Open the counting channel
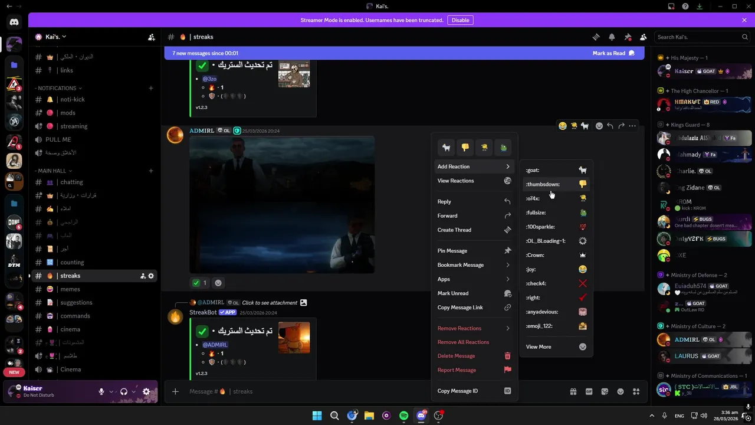The image size is (755, 425). coord(94,262)
